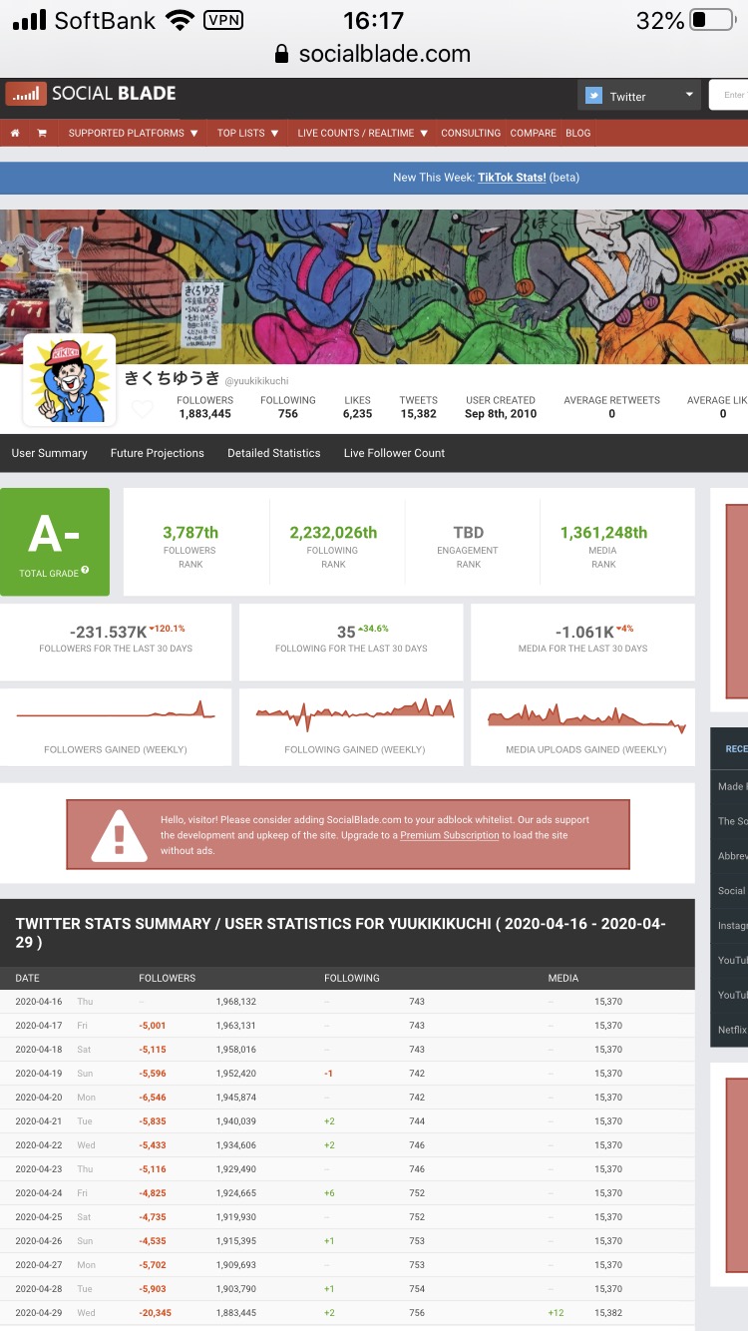Open the shopping cart icon in the navbar
Viewport: 748px width, 1331px height.
coord(42,133)
